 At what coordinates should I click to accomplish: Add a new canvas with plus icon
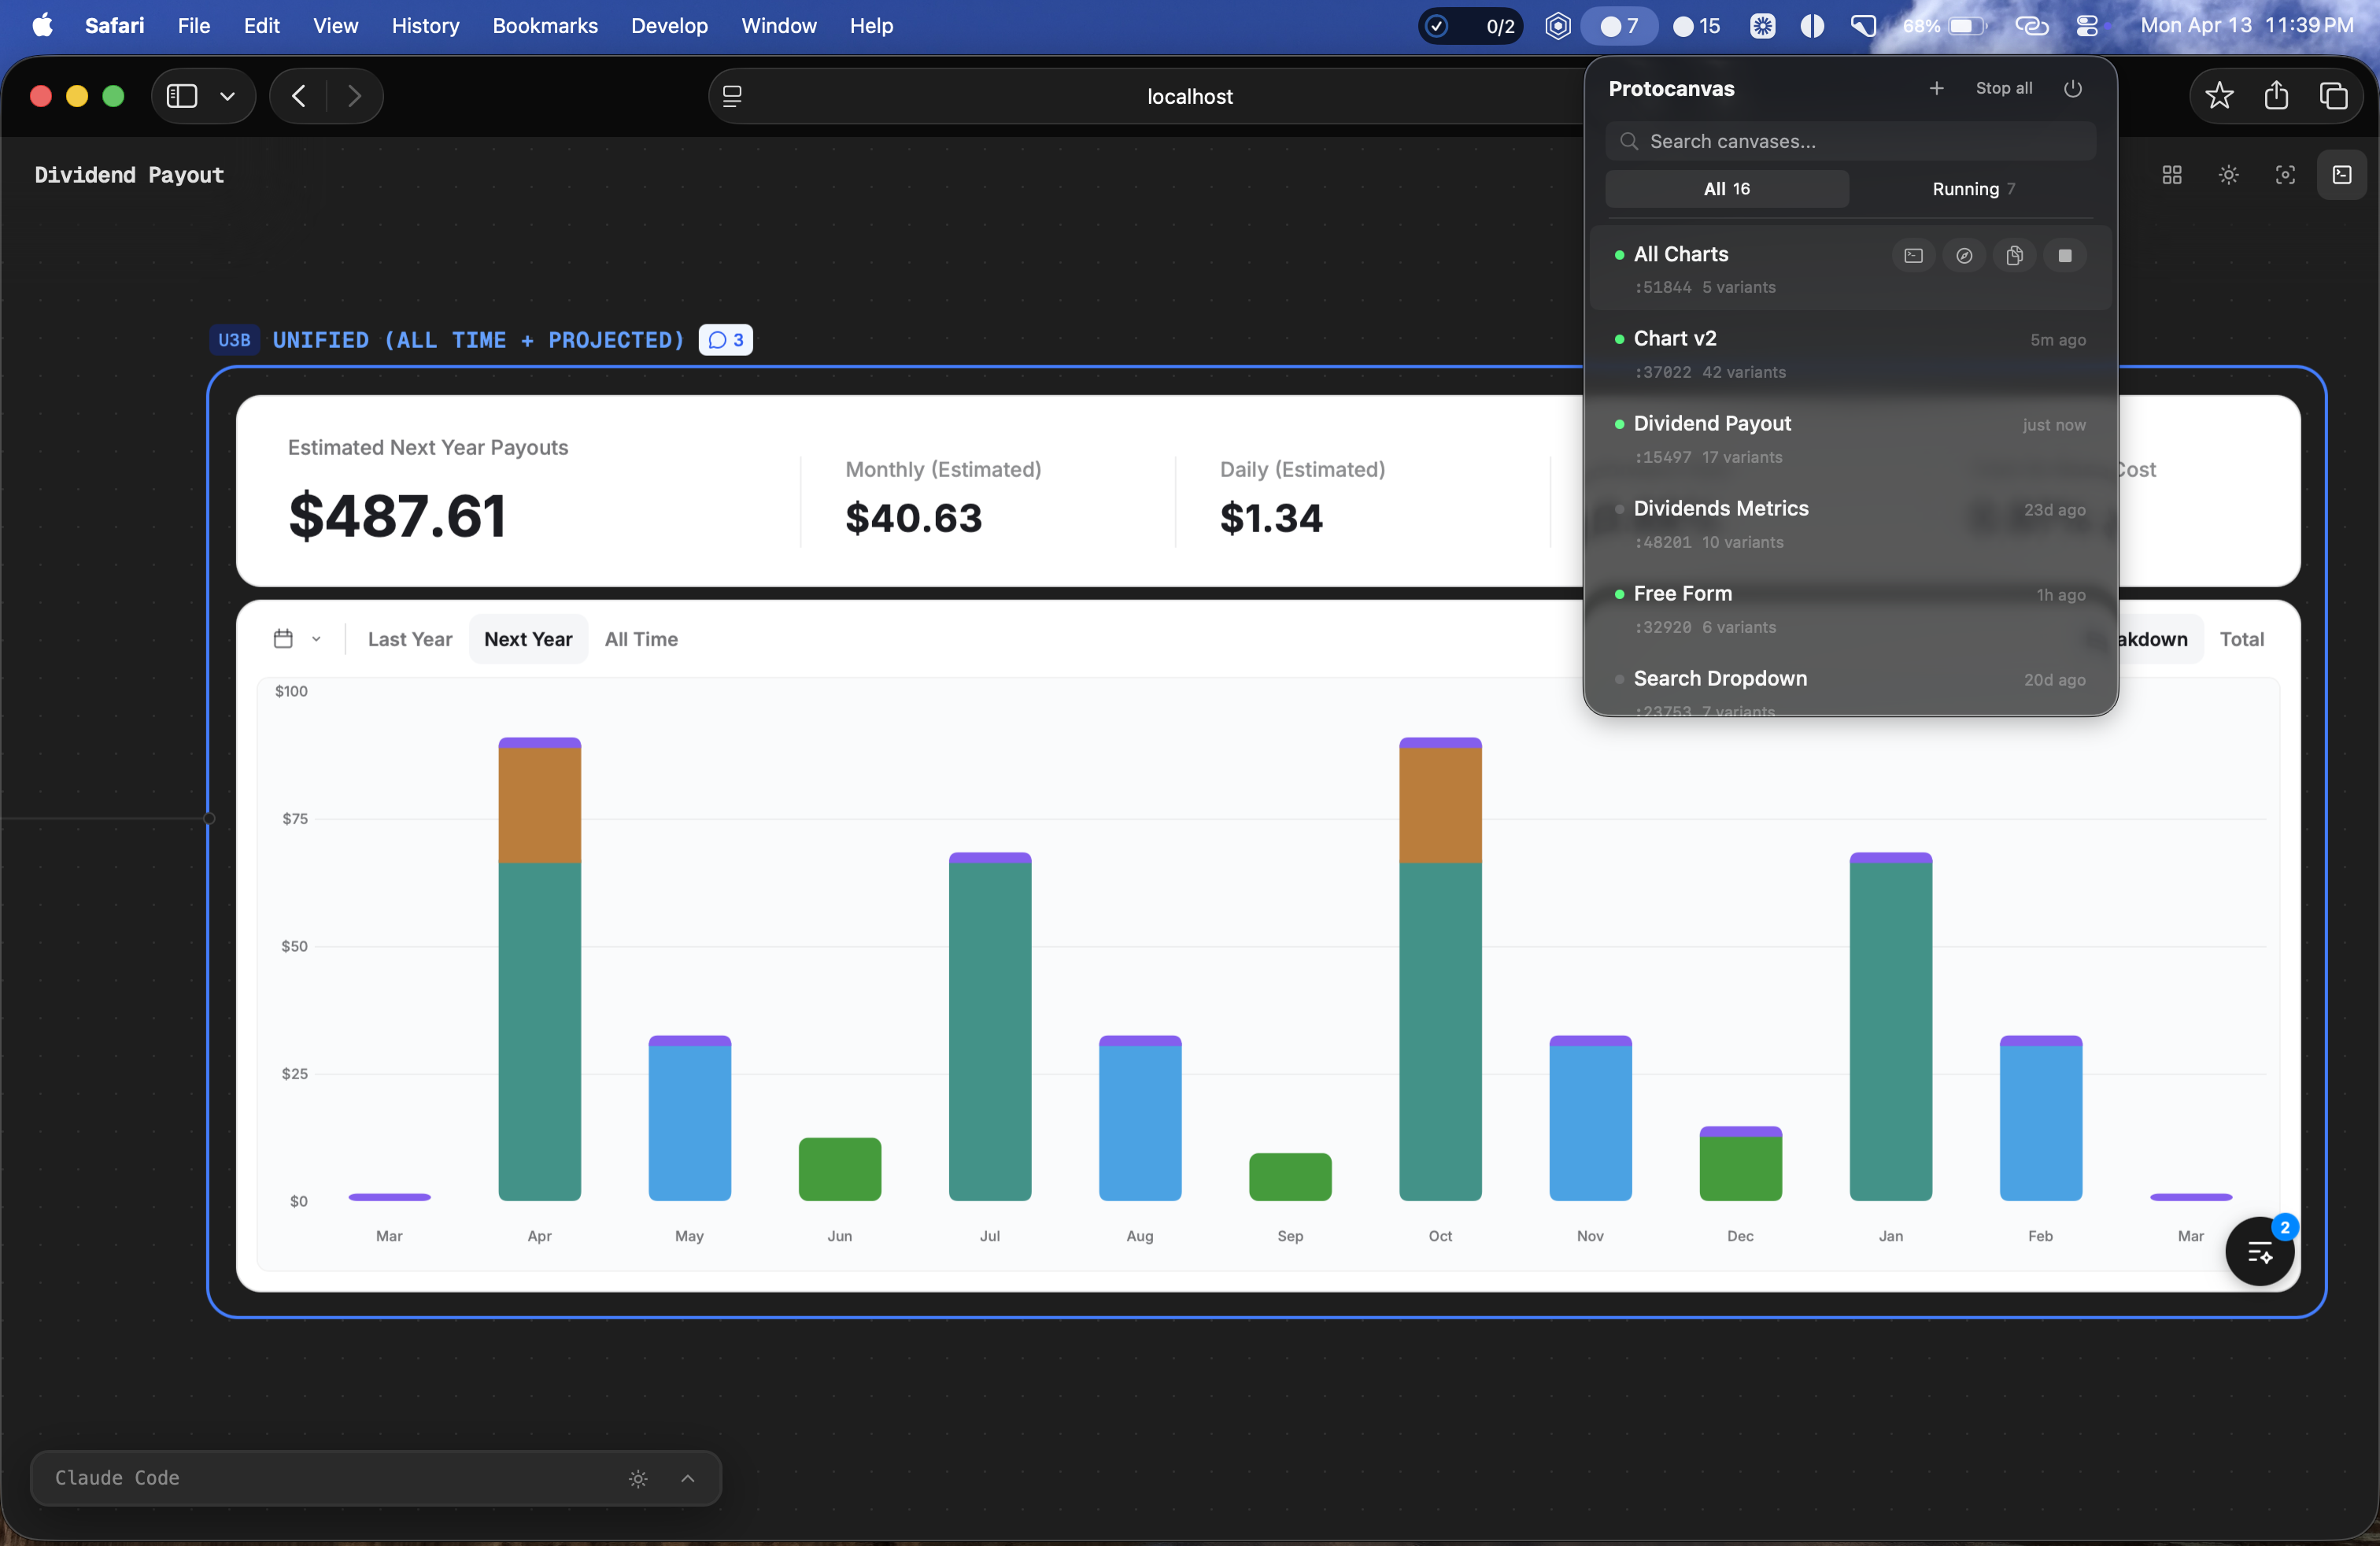click(x=1936, y=88)
